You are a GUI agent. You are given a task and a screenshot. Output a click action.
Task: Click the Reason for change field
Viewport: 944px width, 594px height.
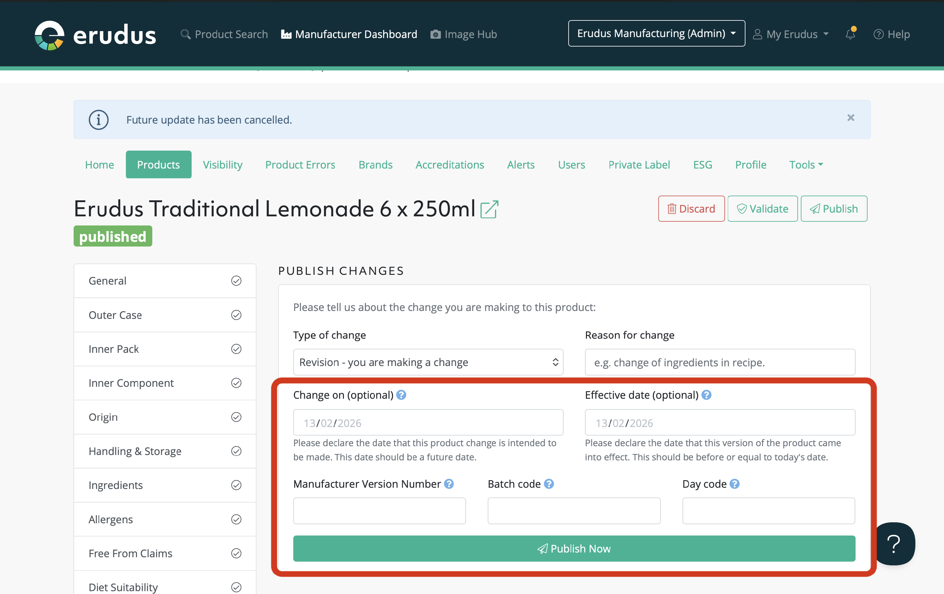pos(720,362)
